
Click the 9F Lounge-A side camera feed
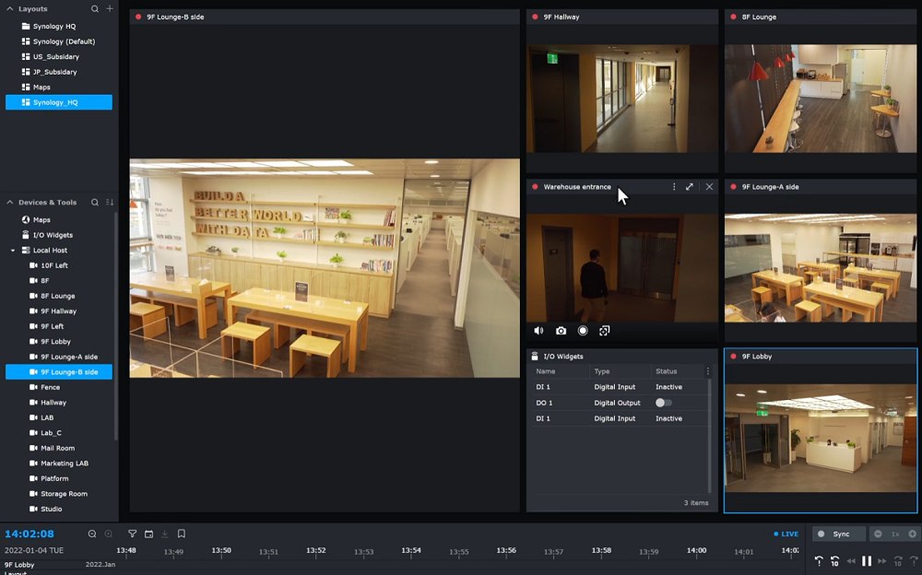(821, 268)
